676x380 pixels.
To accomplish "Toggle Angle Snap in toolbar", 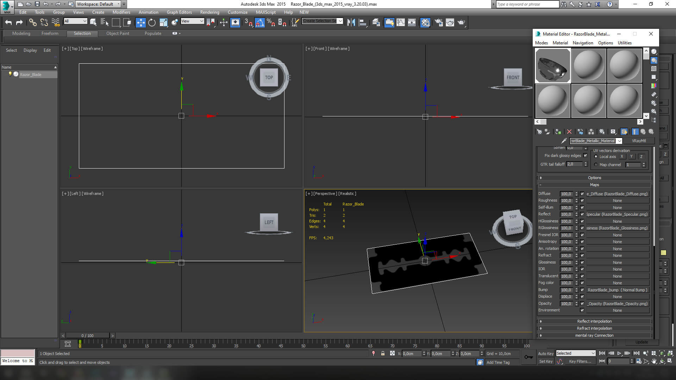I will tap(259, 23).
